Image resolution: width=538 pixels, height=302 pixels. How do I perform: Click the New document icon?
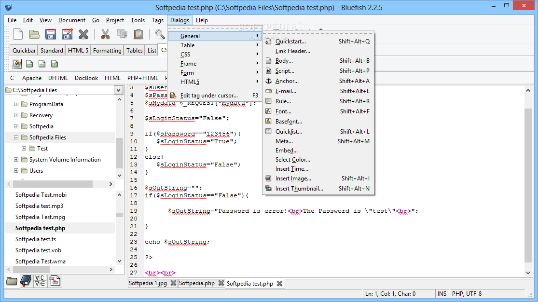coord(18,34)
